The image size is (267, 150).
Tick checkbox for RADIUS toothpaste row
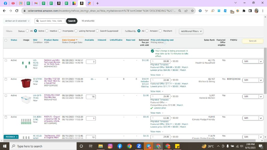click(6, 117)
